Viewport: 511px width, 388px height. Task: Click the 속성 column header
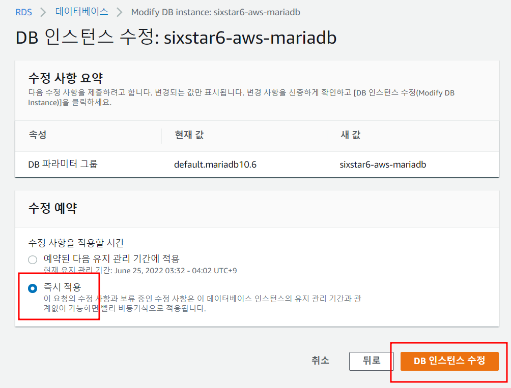(x=38, y=136)
